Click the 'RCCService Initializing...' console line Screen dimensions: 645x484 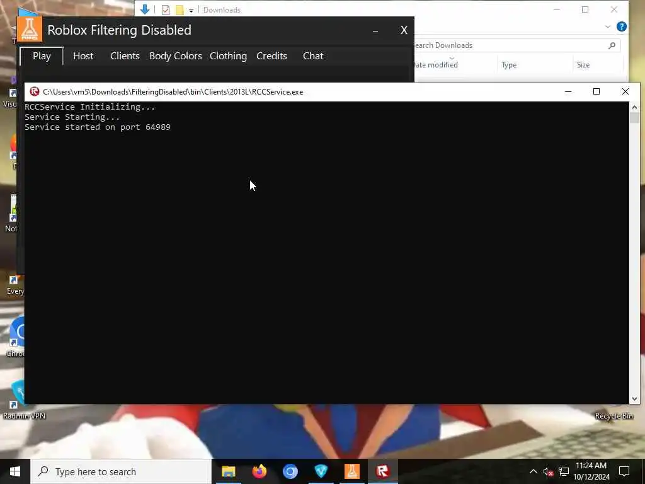(89, 107)
